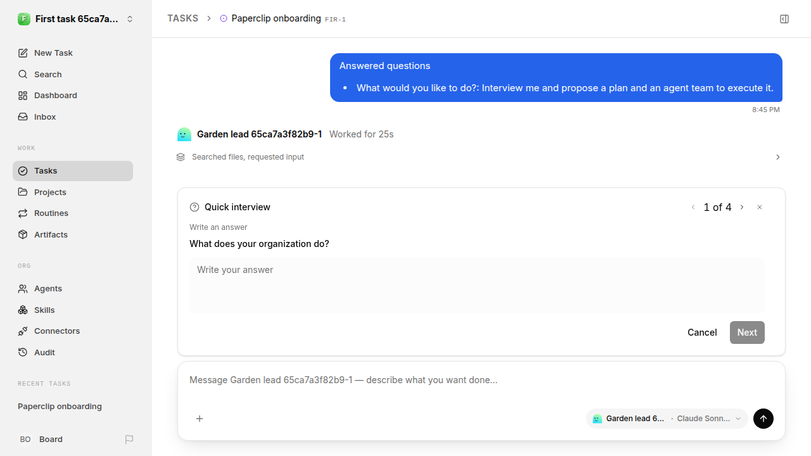The width and height of the screenshot is (811, 456).
Task: Toggle the right side panel icon
Action: 784,19
